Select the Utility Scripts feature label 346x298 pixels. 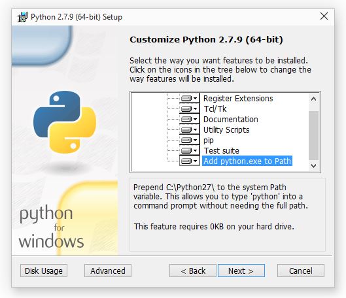pos(226,130)
